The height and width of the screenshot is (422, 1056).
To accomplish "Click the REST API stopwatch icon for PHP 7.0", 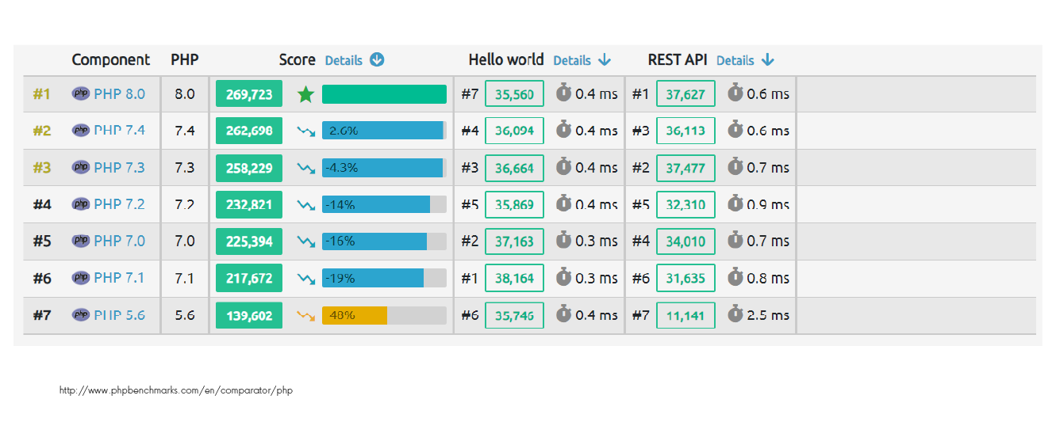I will (735, 240).
